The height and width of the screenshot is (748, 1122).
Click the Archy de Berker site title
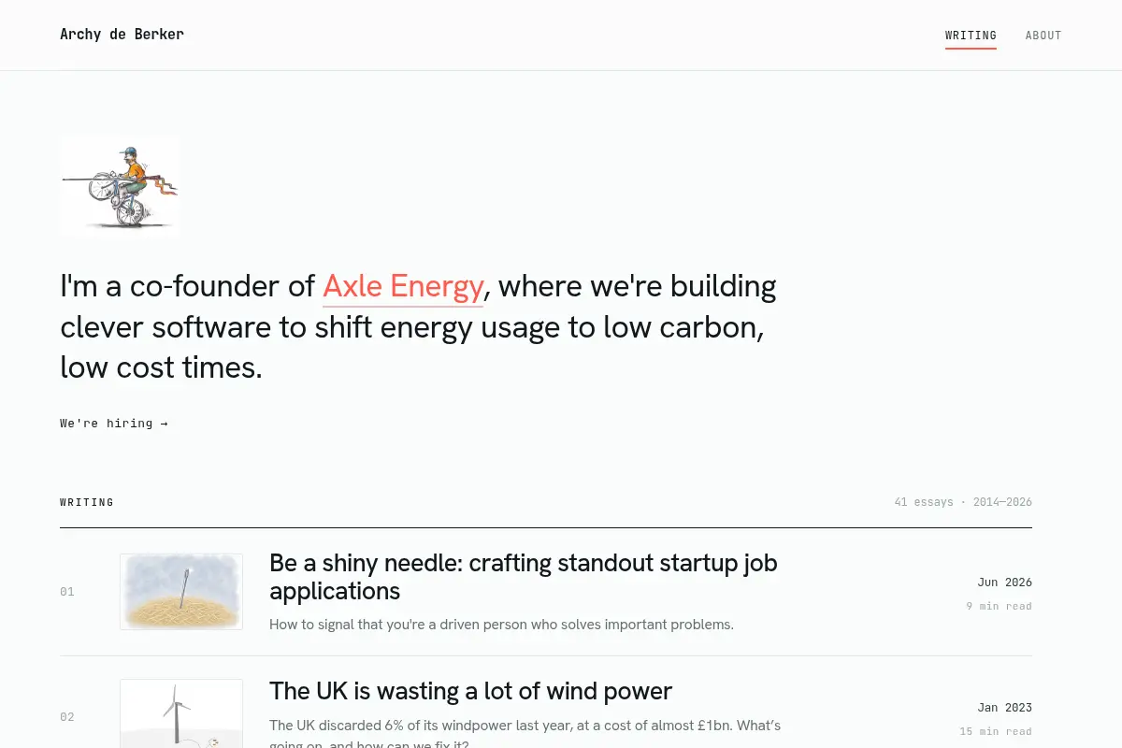122,35
